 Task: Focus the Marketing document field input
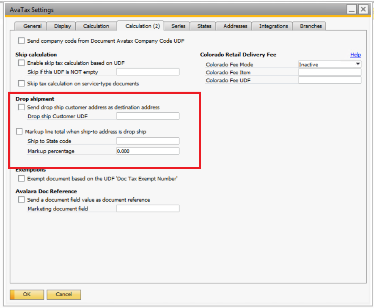click(x=148, y=208)
